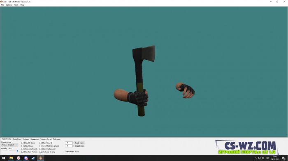Viewport: 288px width, 161px height.
Task: Adjust the Opacity slider handle
Action: (x=17, y=151)
